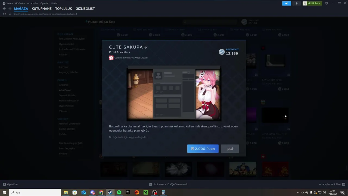
Task: Open the microphone tray icon
Action: tap(311, 192)
